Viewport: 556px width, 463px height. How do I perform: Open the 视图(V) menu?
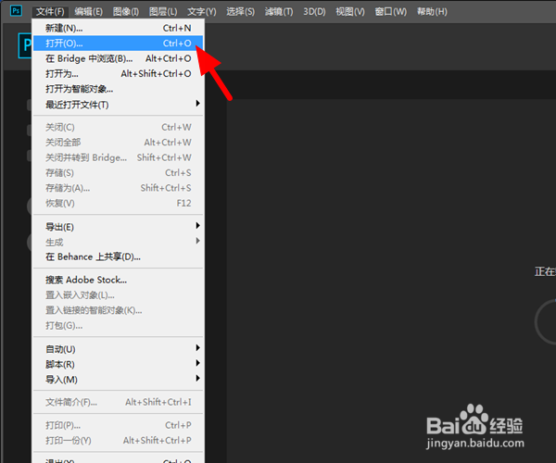point(350,12)
